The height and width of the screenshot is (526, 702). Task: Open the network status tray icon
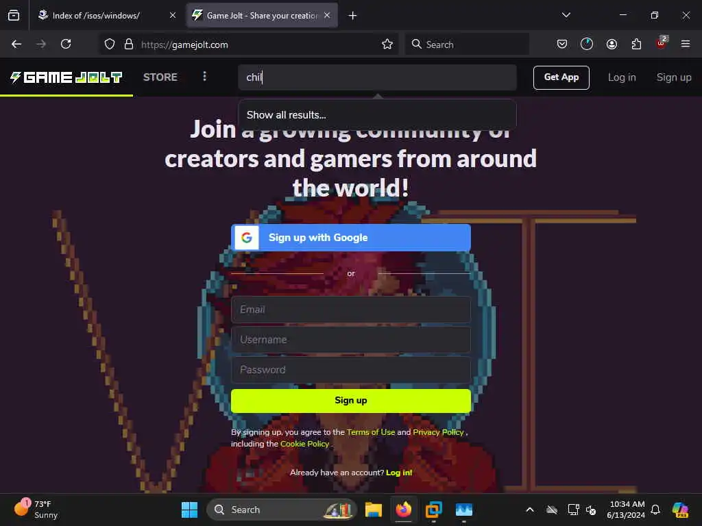pyautogui.click(x=573, y=510)
